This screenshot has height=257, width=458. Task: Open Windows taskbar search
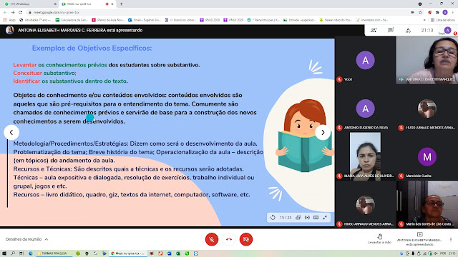pos(13,253)
